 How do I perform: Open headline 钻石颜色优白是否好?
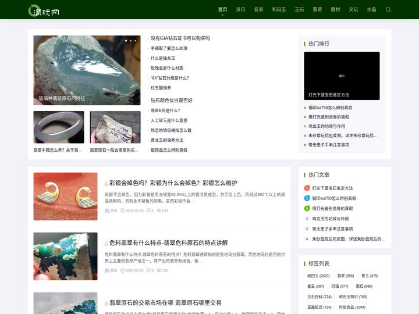click(x=171, y=101)
